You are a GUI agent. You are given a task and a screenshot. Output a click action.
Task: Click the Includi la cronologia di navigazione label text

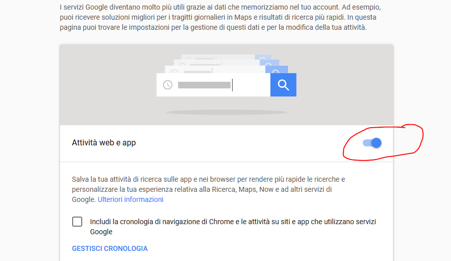pos(233,227)
